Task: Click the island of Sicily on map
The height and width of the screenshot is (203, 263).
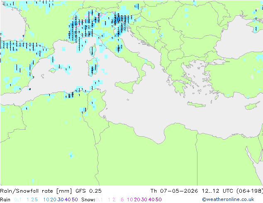Action: [x=126, y=87]
